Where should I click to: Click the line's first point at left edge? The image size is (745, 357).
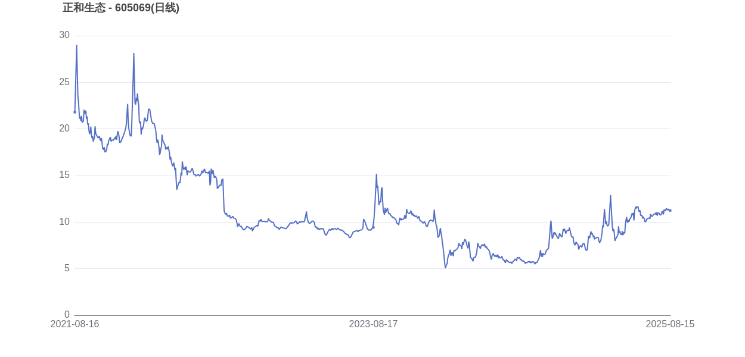pyautogui.click(x=74, y=112)
